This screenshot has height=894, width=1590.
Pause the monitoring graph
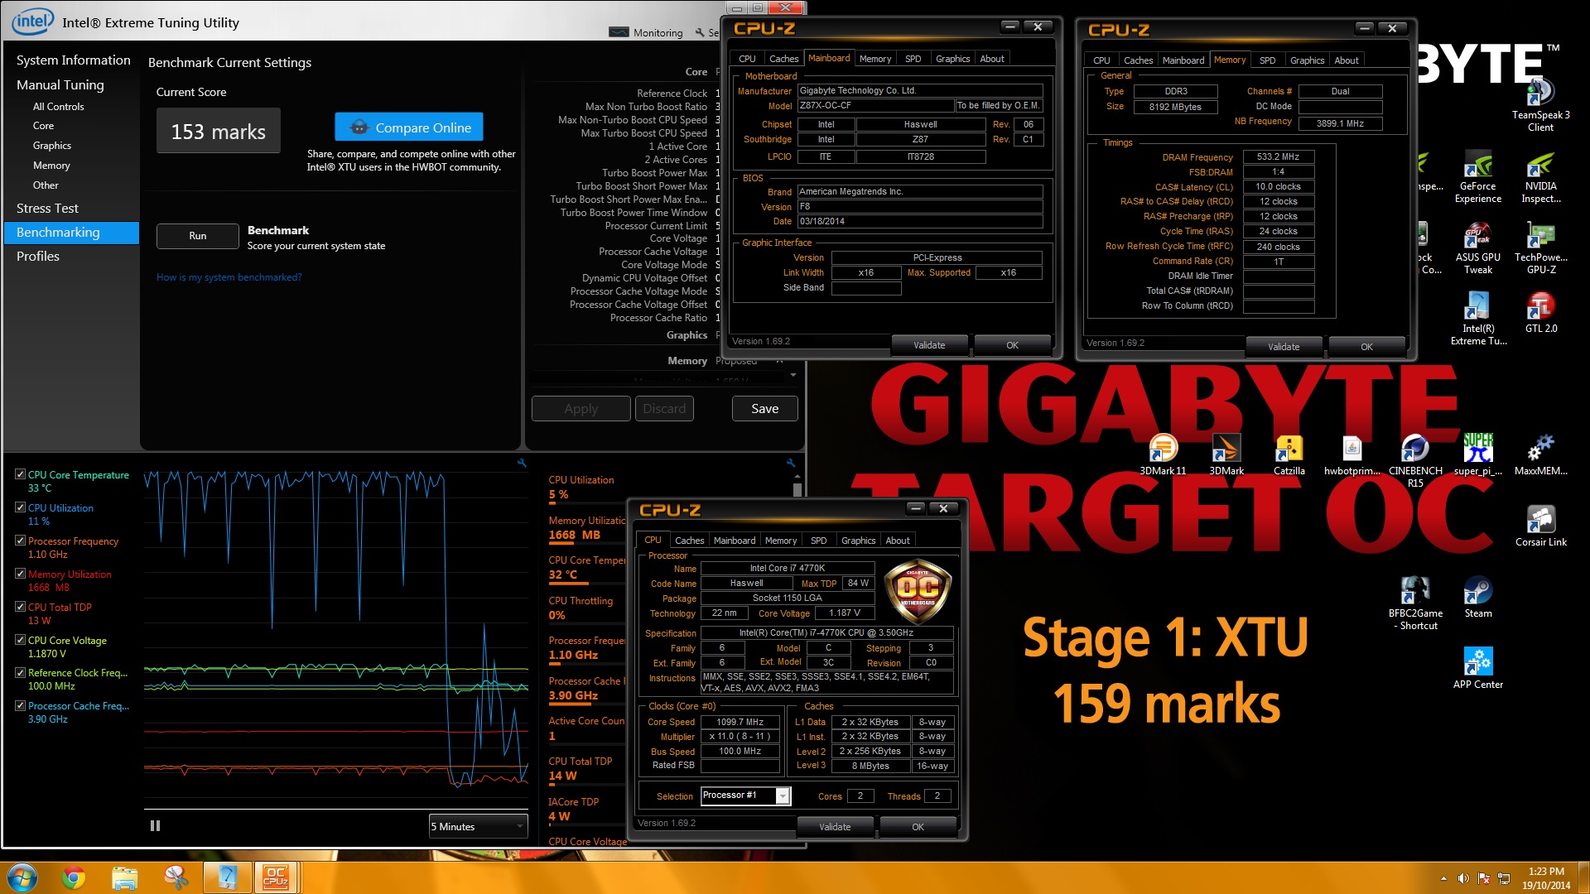tap(155, 826)
